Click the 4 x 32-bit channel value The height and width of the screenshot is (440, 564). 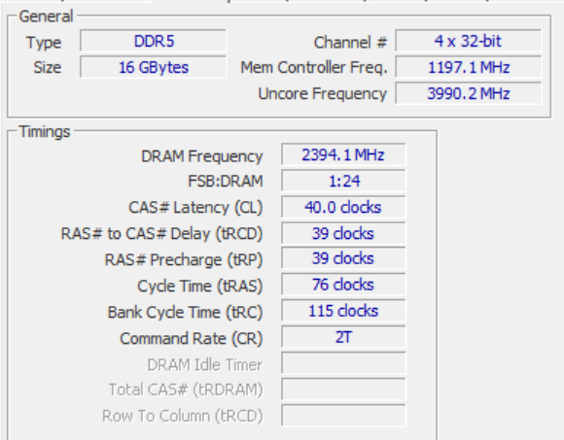469,41
